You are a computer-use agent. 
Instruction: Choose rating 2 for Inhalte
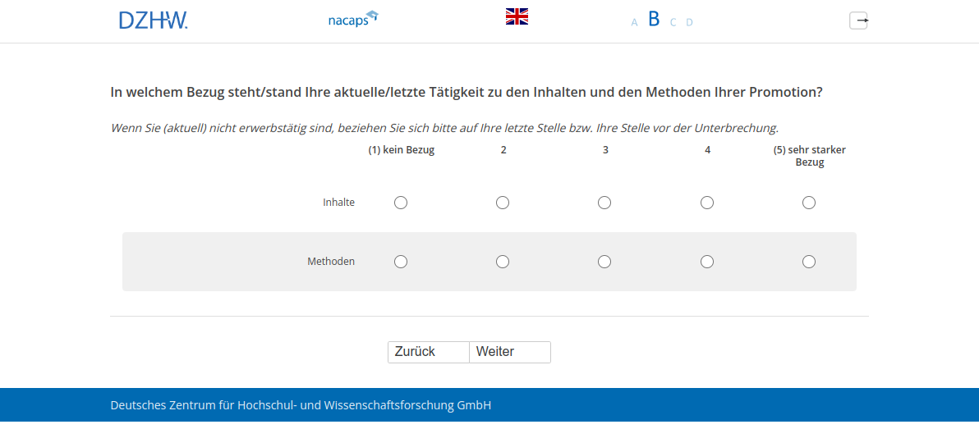click(x=503, y=203)
